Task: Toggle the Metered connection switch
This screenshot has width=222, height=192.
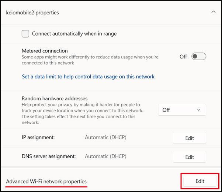Action: point(199,57)
